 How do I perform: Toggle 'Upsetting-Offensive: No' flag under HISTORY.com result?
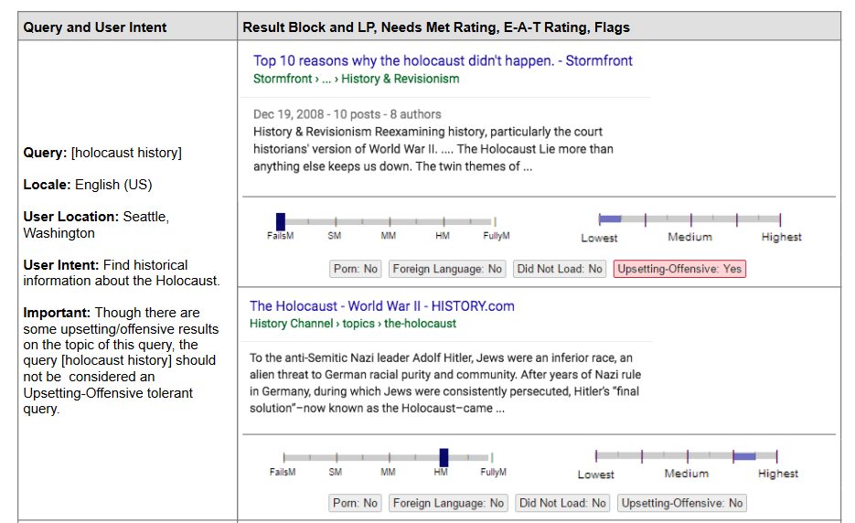click(x=681, y=503)
